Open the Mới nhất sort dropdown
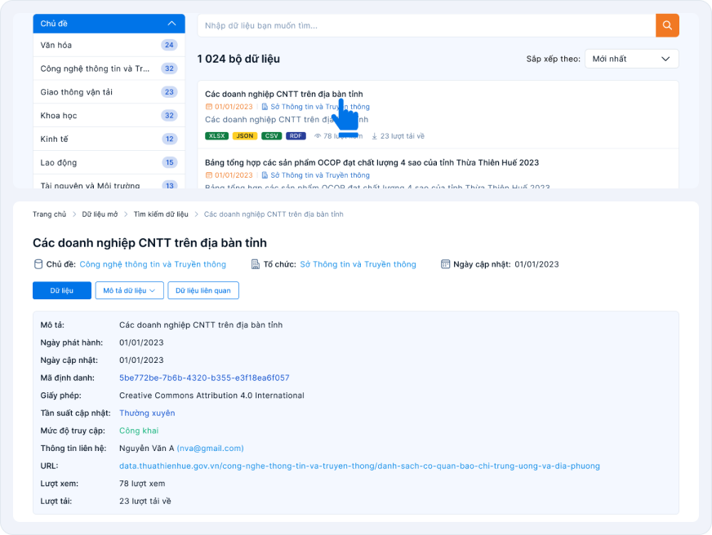Image resolution: width=712 pixels, height=535 pixels. (x=632, y=59)
